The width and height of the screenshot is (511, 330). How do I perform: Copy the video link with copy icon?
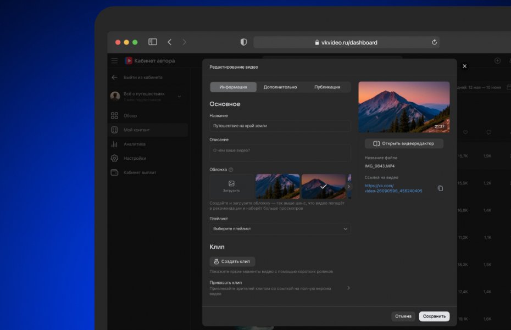point(440,188)
